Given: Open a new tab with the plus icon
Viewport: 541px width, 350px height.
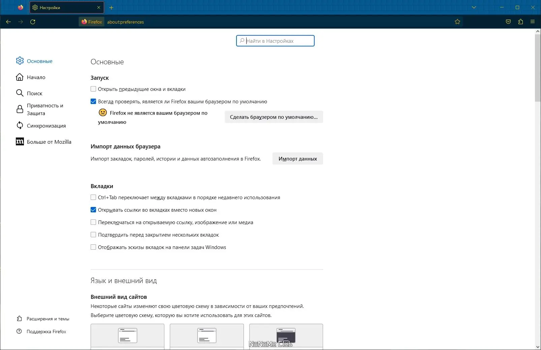Looking at the screenshot, I should tap(112, 7).
